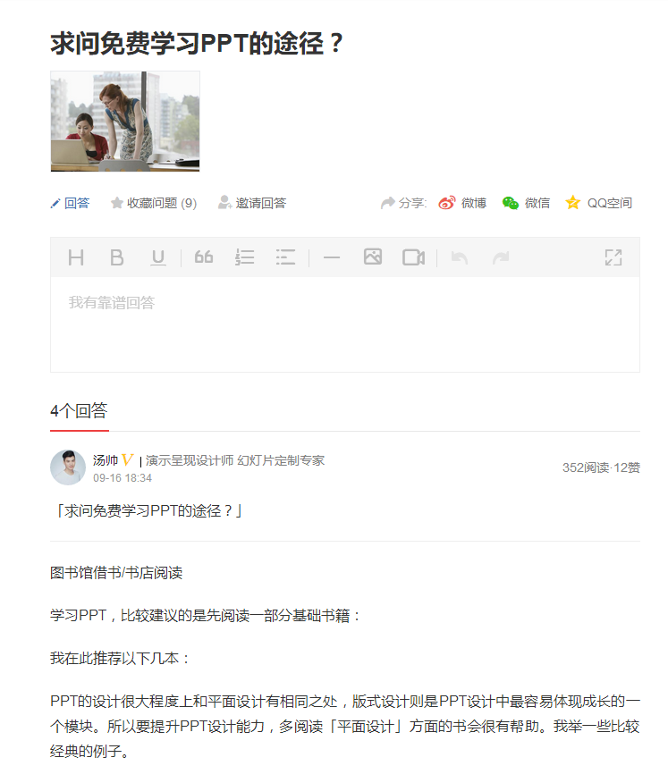
Task: Share the question to Weibo
Action: pyautogui.click(x=462, y=203)
